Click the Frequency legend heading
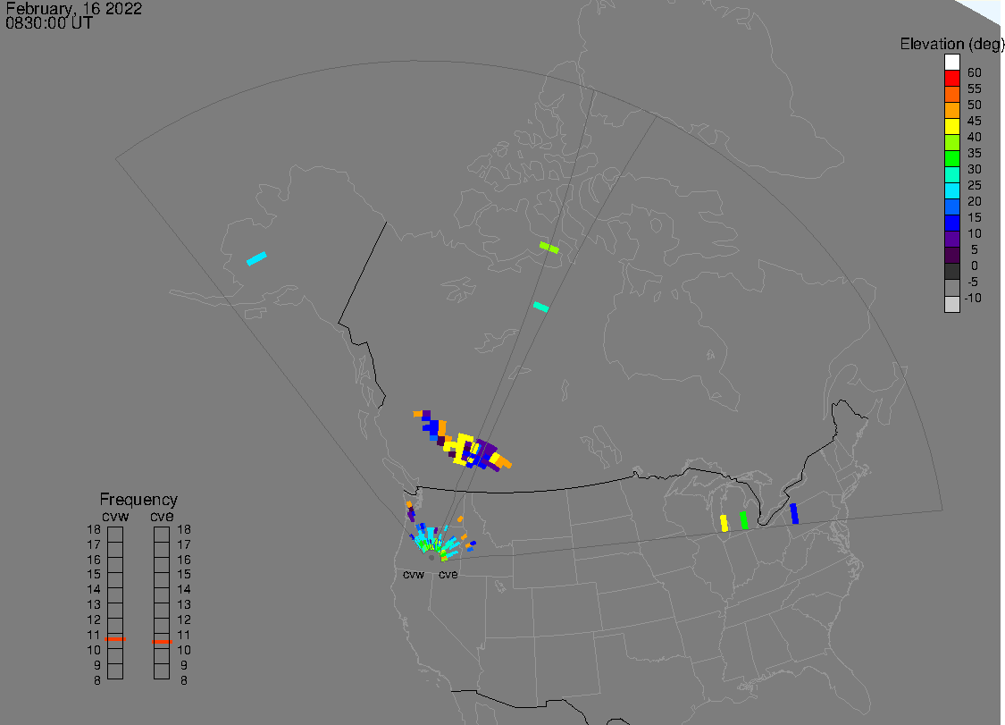 click(138, 500)
